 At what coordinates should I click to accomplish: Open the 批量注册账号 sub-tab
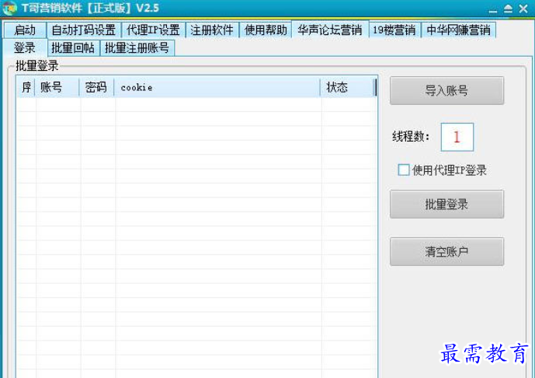pos(137,48)
